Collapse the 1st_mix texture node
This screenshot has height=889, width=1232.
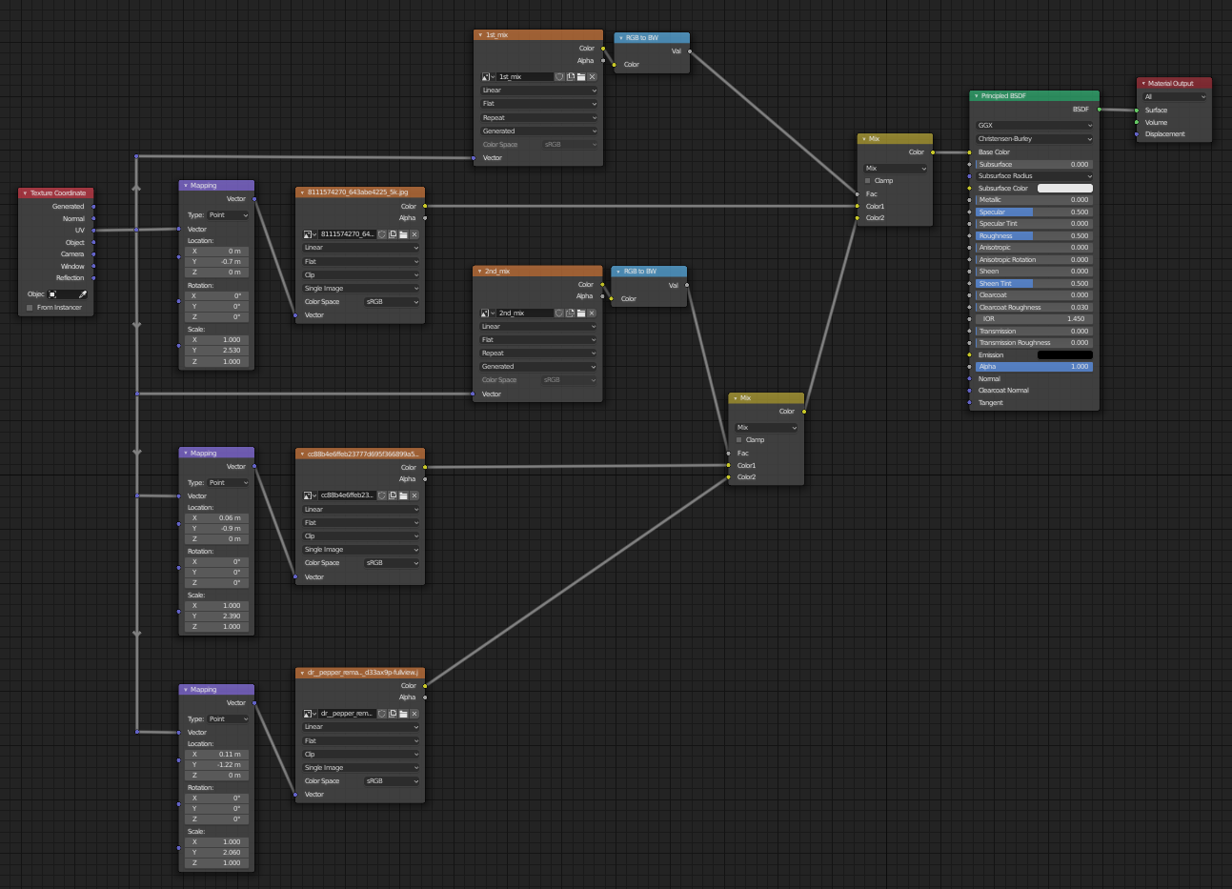click(481, 35)
